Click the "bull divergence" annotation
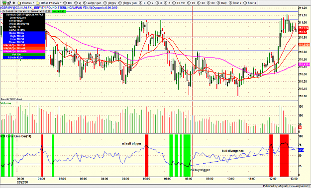The image size is (311, 188). 233,151
